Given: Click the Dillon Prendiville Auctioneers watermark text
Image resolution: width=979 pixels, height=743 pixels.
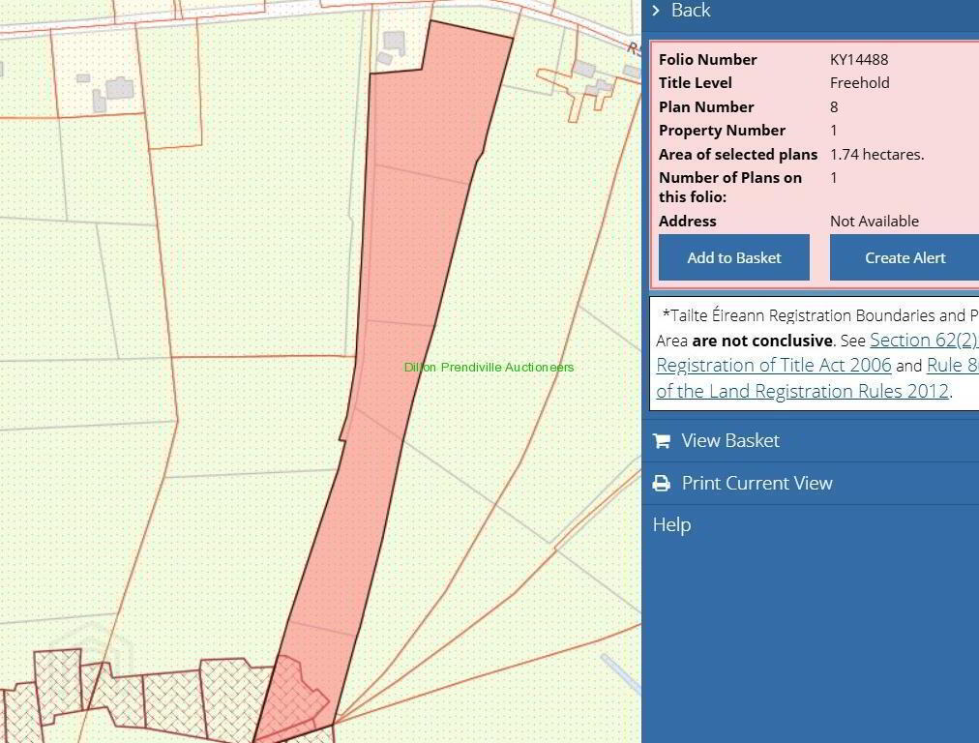Looking at the screenshot, I should [489, 368].
